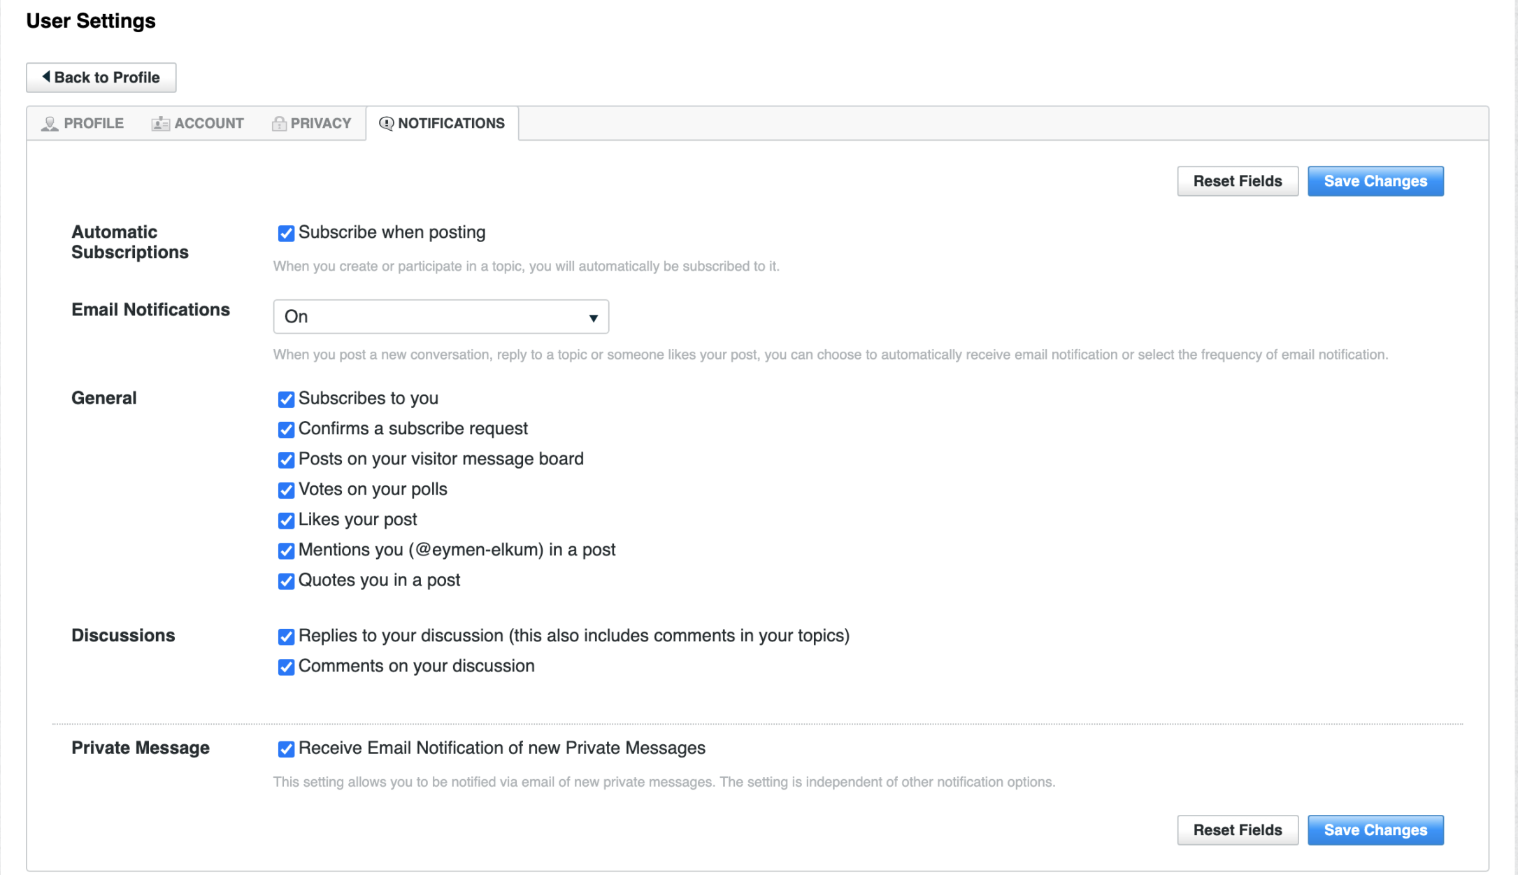Image resolution: width=1518 pixels, height=875 pixels.
Task: Click the Notifications speech bubble icon
Action: 386,124
